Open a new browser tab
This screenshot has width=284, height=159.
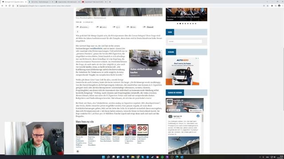point(110,2)
